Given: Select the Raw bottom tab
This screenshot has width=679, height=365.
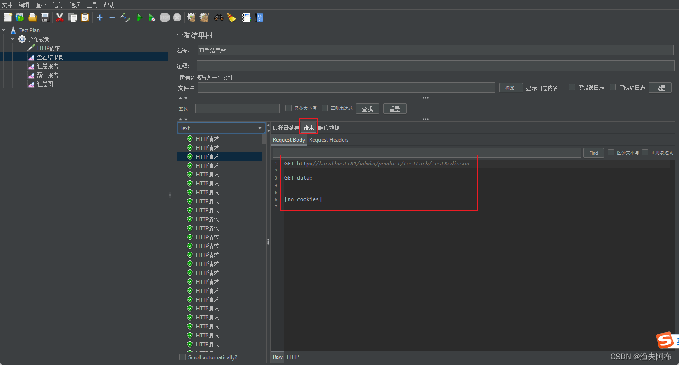Looking at the screenshot, I should 278,357.
